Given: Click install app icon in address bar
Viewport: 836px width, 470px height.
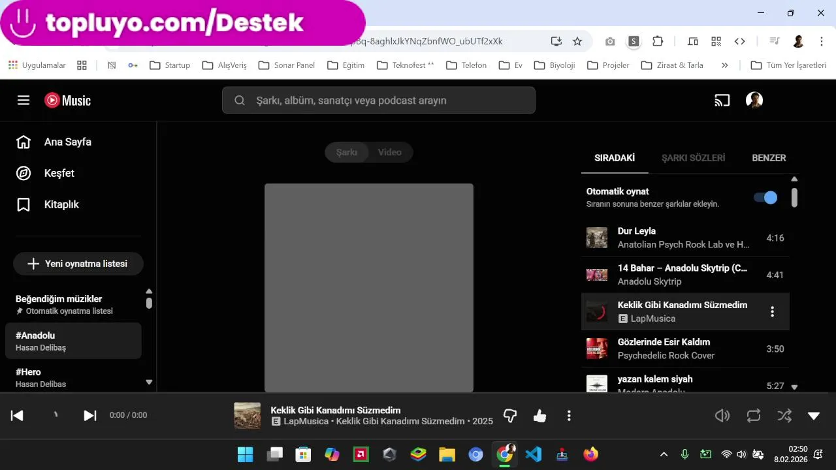Looking at the screenshot, I should click(556, 41).
